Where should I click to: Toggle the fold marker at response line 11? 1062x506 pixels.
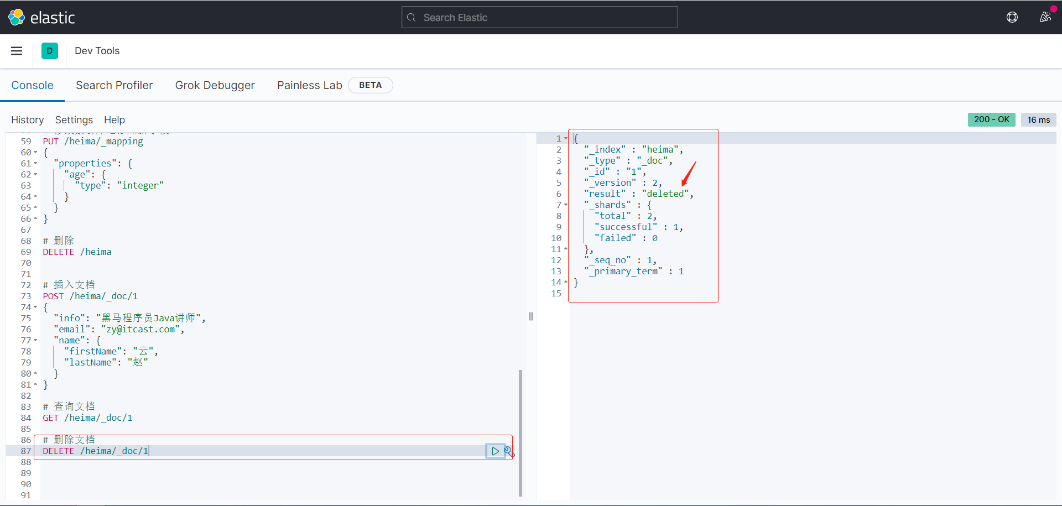tap(566, 249)
